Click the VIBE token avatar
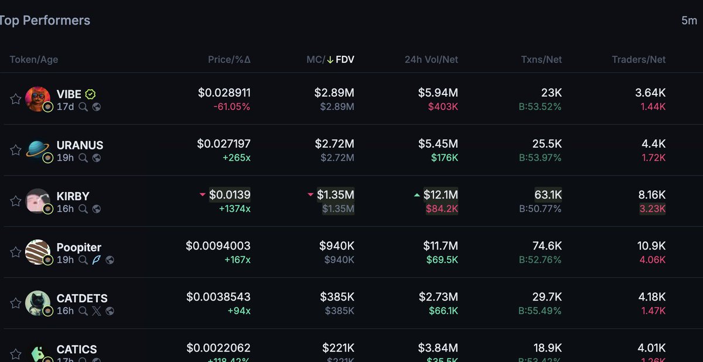 tap(37, 98)
